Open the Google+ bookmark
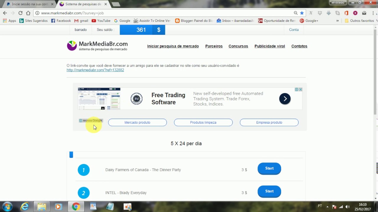Viewport: 378px width, 212px height. tap(309, 21)
